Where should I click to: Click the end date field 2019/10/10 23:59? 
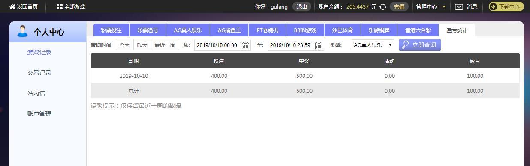[295, 45]
